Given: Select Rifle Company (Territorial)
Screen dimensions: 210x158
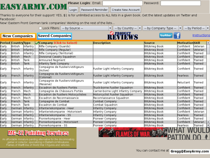Looking at the screenshot, I should pos(56,53).
